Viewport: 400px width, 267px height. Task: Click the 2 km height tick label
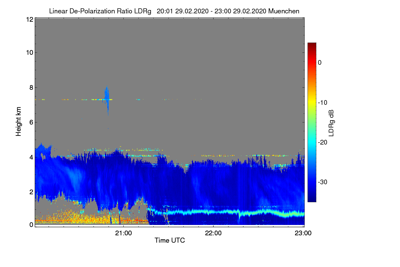[x=31, y=192]
